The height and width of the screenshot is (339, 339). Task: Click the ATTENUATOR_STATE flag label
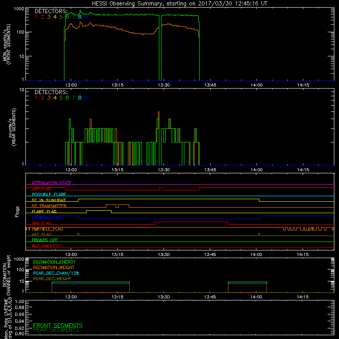pos(51,183)
